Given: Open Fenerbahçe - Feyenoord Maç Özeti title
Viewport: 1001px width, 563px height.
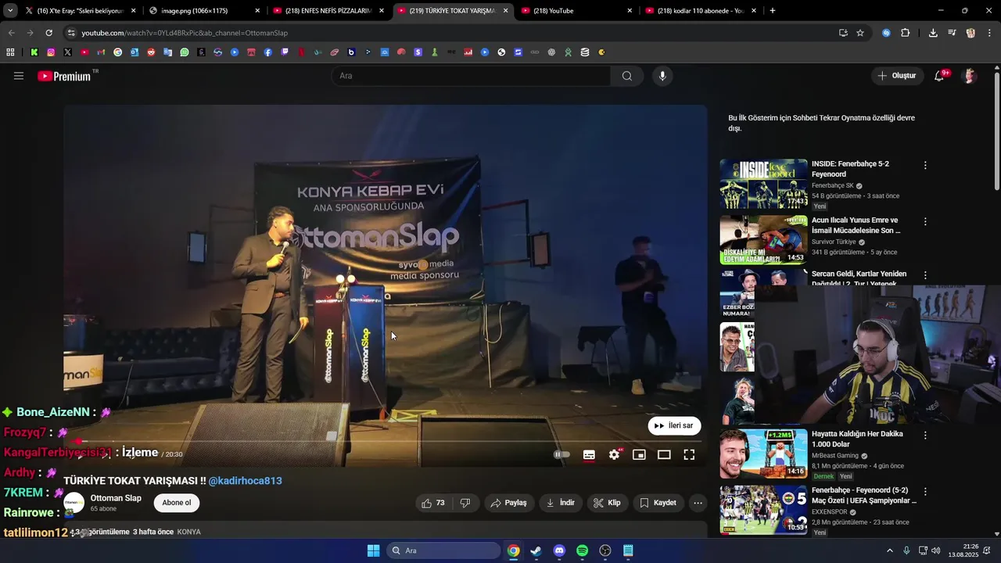Looking at the screenshot, I should point(863,495).
